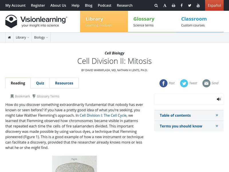Open the Resources tab

(x=64, y=83)
